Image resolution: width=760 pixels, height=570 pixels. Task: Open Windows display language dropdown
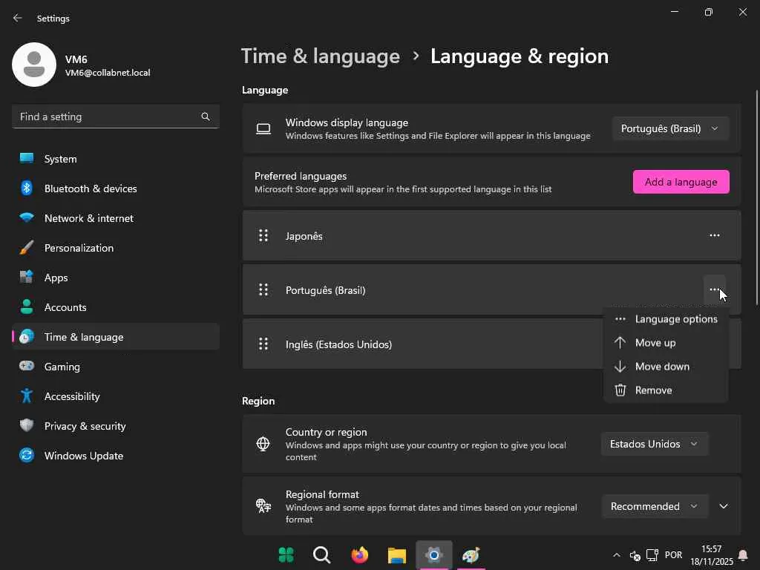[x=669, y=128]
